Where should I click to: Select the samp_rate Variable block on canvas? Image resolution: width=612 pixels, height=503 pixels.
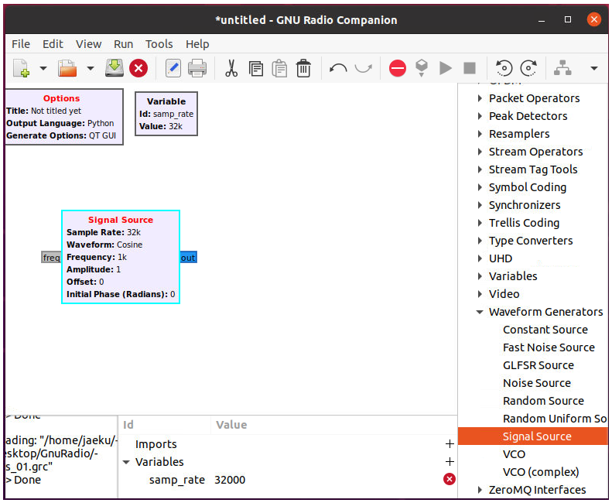tap(166, 114)
